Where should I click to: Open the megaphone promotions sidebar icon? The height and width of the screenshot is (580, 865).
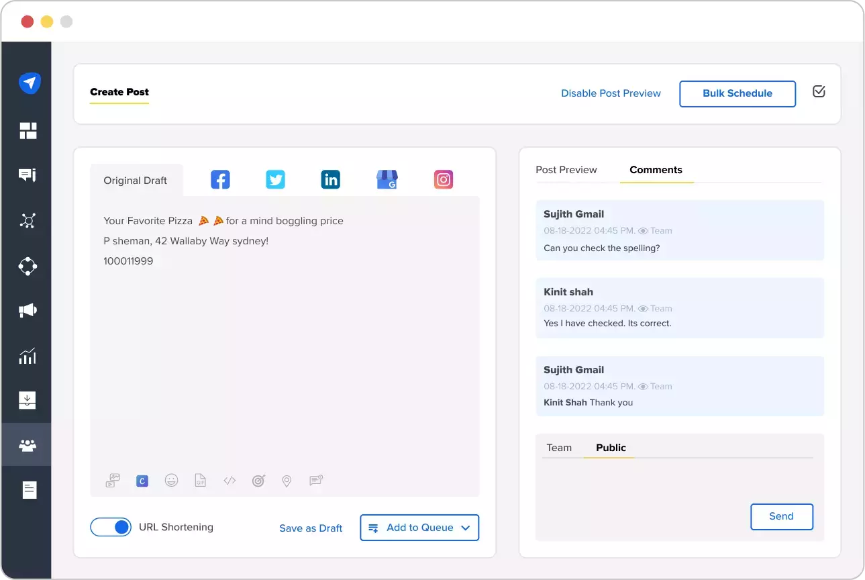click(27, 310)
